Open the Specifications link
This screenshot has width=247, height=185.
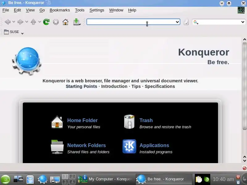[x=160, y=86]
